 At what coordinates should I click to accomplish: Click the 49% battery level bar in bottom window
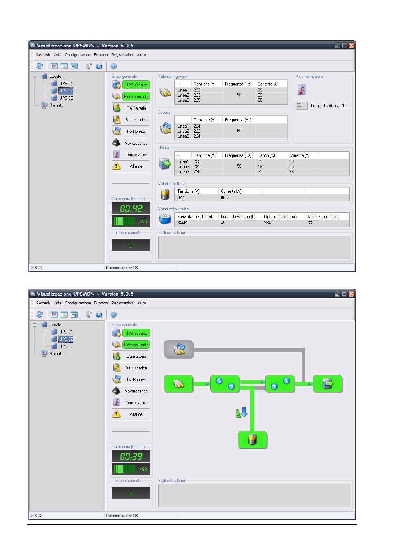tap(131, 469)
